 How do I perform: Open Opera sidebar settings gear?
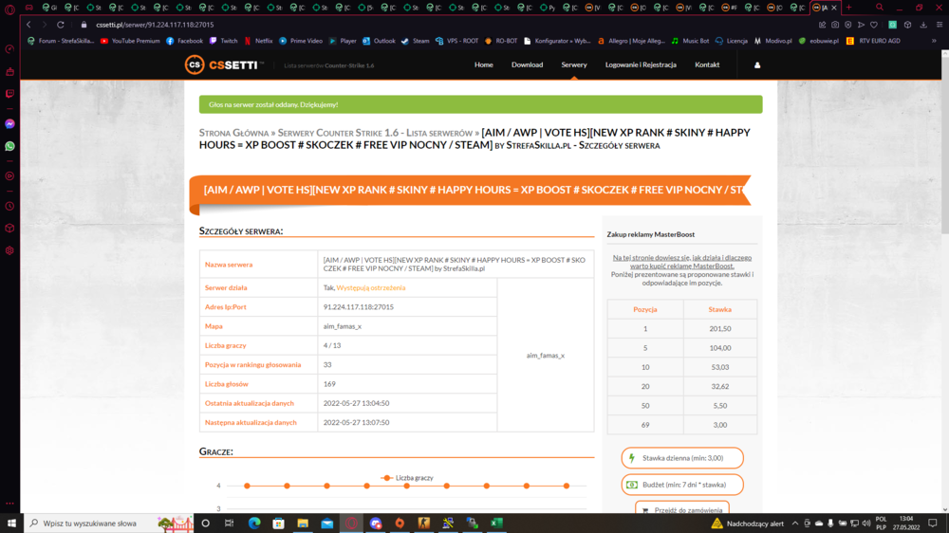(x=9, y=250)
